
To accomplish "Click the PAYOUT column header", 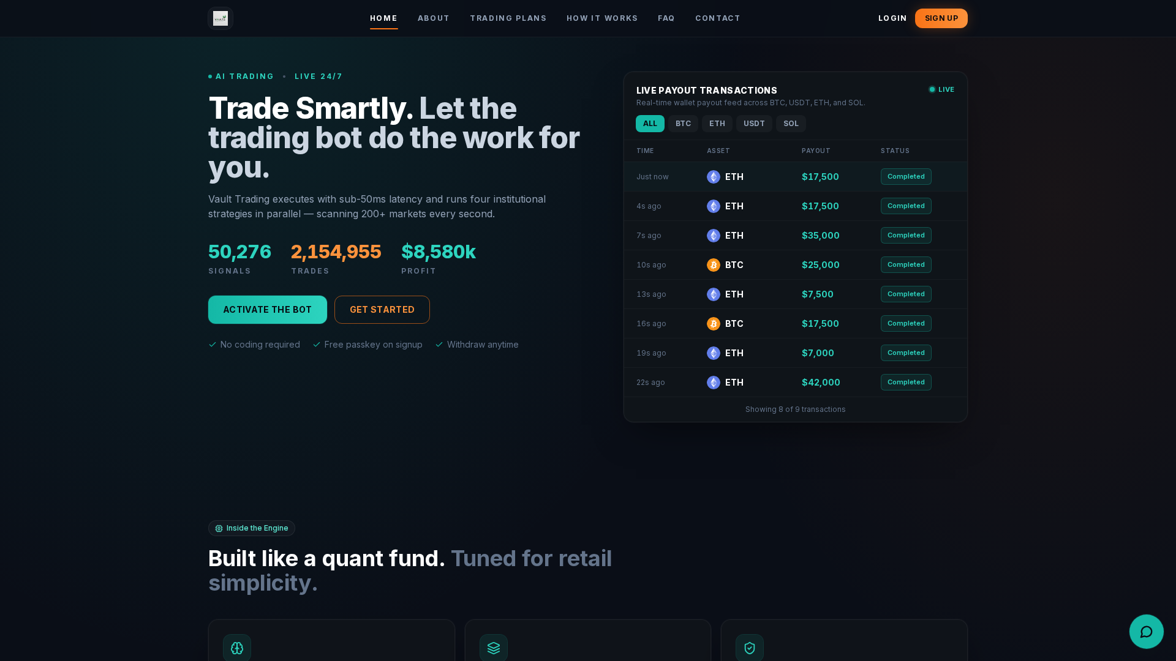I will click(816, 151).
